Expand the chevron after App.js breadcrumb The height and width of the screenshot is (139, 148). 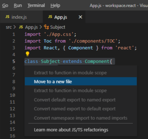41,27
